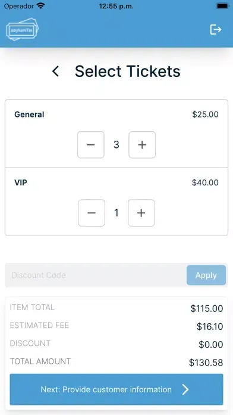Tap the $16.10 estimated fee value
The height and width of the screenshot is (415, 233).
pos(210,327)
